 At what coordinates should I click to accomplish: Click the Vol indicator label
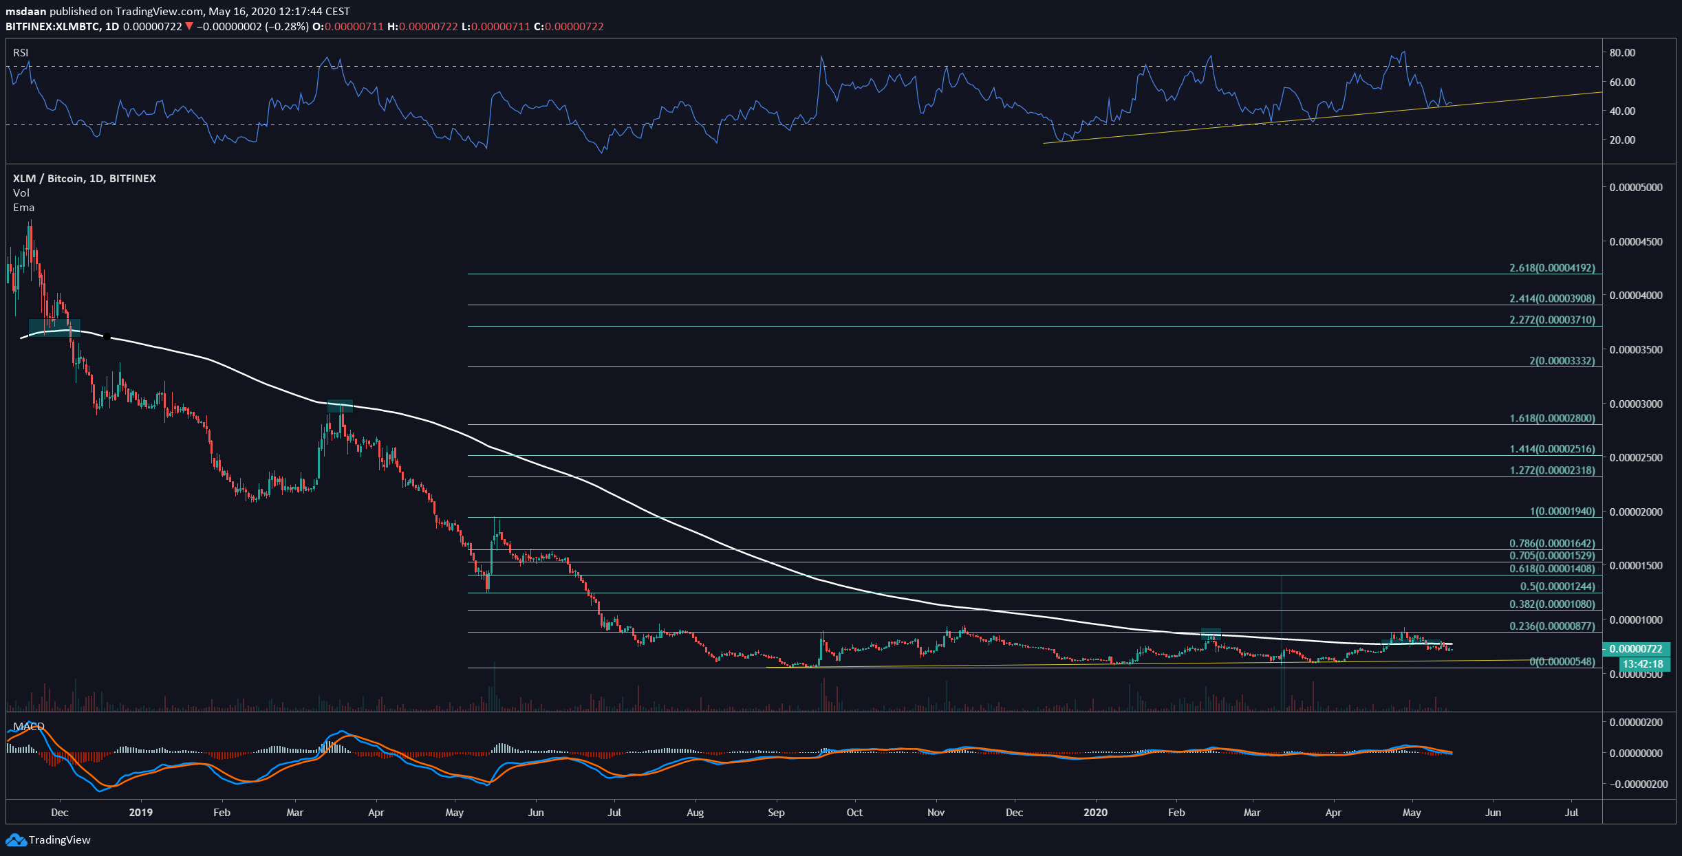tap(21, 193)
